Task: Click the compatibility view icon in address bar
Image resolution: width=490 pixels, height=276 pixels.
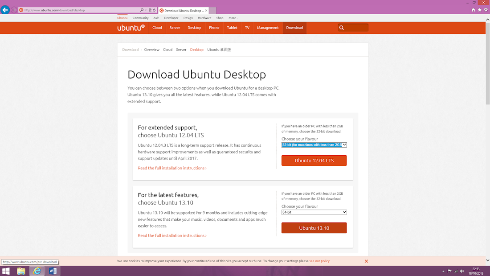Action: [x=150, y=10]
